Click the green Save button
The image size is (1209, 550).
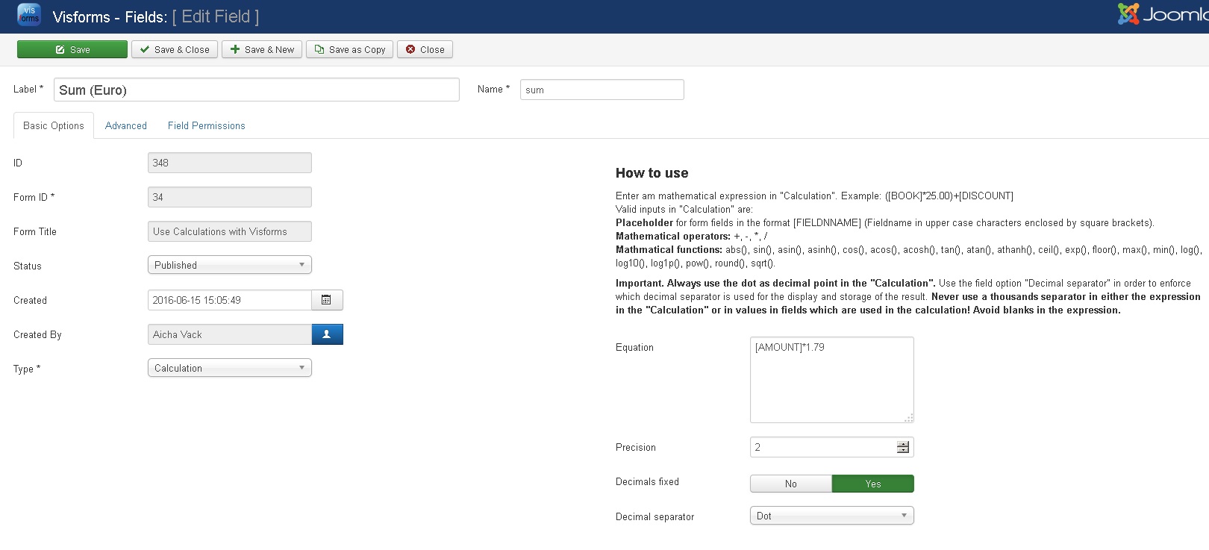click(x=72, y=49)
